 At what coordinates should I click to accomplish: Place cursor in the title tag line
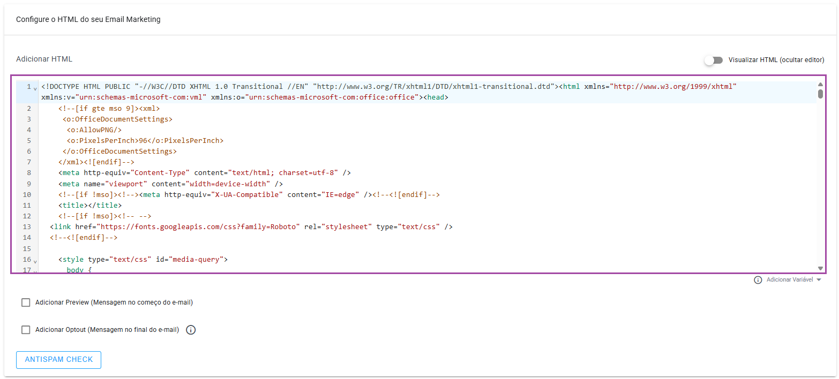click(90, 205)
